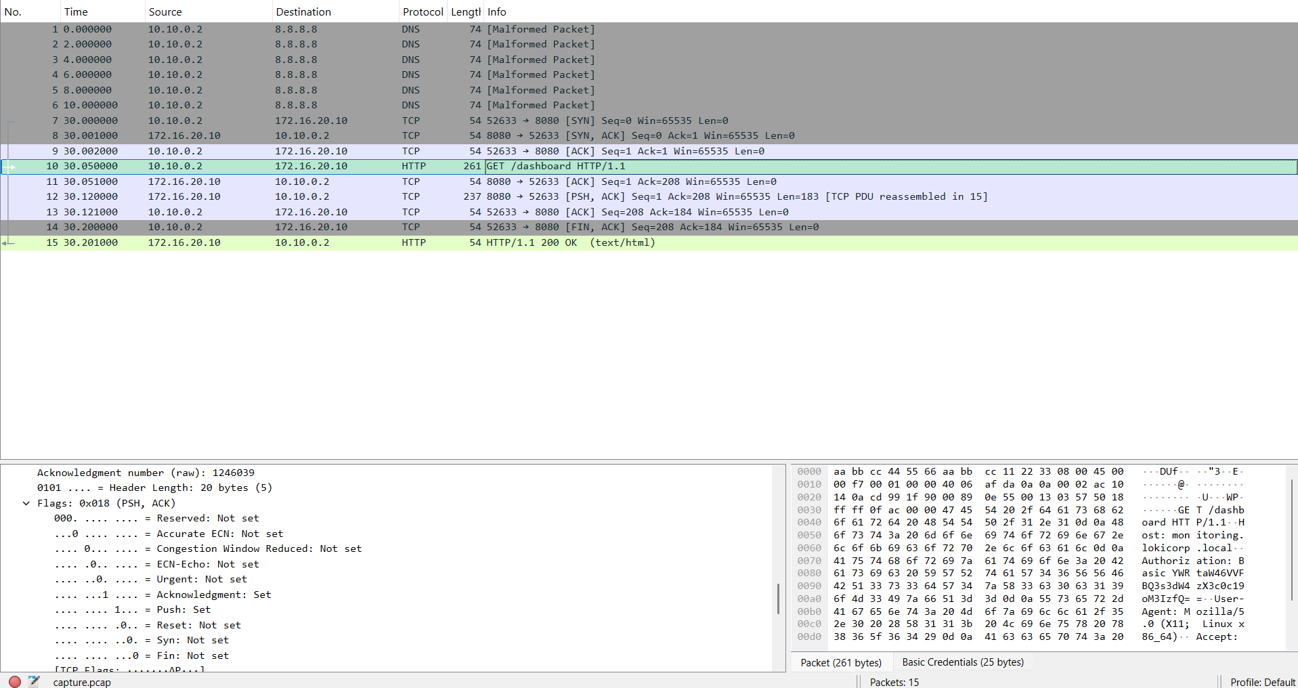
Task: Select the Push: Set flag line
Action: point(133,609)
